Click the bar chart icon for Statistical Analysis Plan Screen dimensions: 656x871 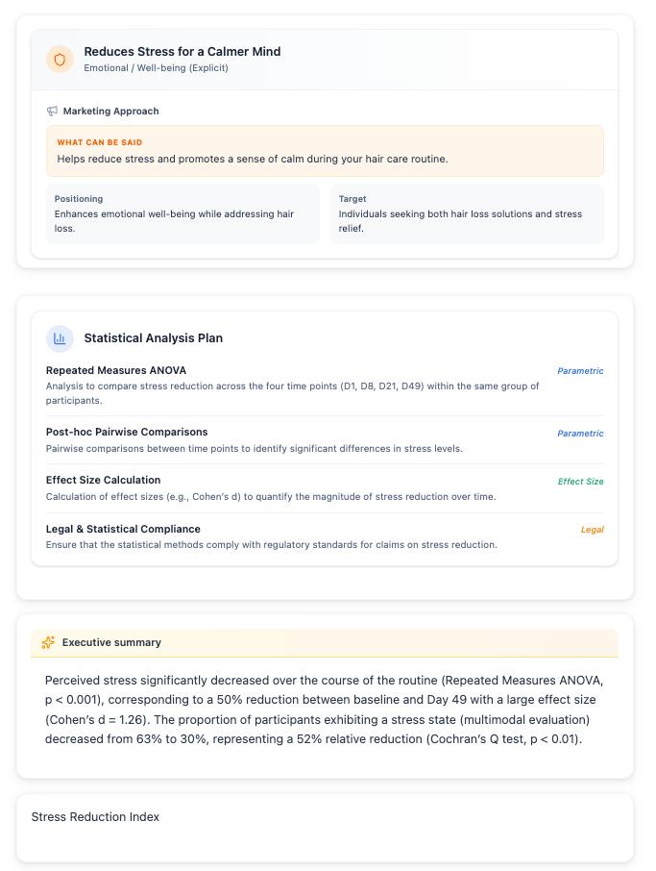60,338
